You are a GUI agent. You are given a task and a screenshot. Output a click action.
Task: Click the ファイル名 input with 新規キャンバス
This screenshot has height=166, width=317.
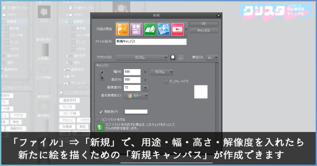(x=151, y=41)
